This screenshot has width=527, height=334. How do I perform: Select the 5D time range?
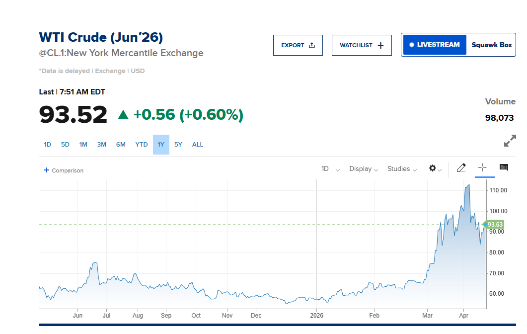pyautogui.click(x=65, y=145)
